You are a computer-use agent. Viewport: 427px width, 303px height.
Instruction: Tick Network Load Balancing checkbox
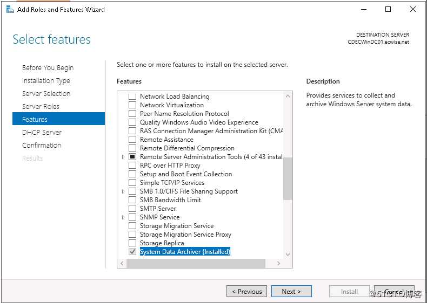132,96
